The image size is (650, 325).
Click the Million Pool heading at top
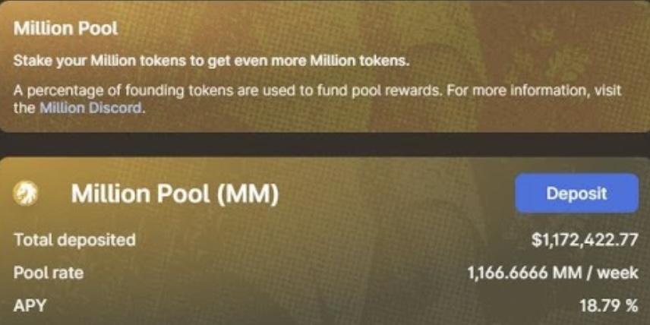click(x=66, y=29)
